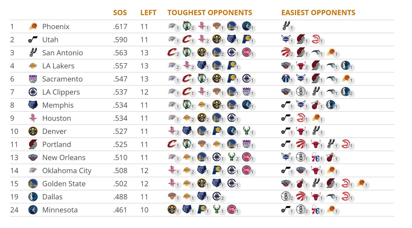
Task: Click the TOUGHEST OPPONENTS column header
Action: 210,13
